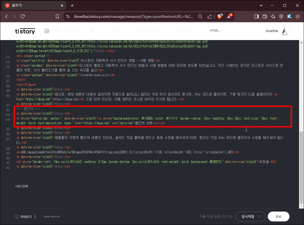Image resolution: width=304 pixels, height=225 pixels.
Task: Open the Brave Wallet icon
Action: click(265, 16)
